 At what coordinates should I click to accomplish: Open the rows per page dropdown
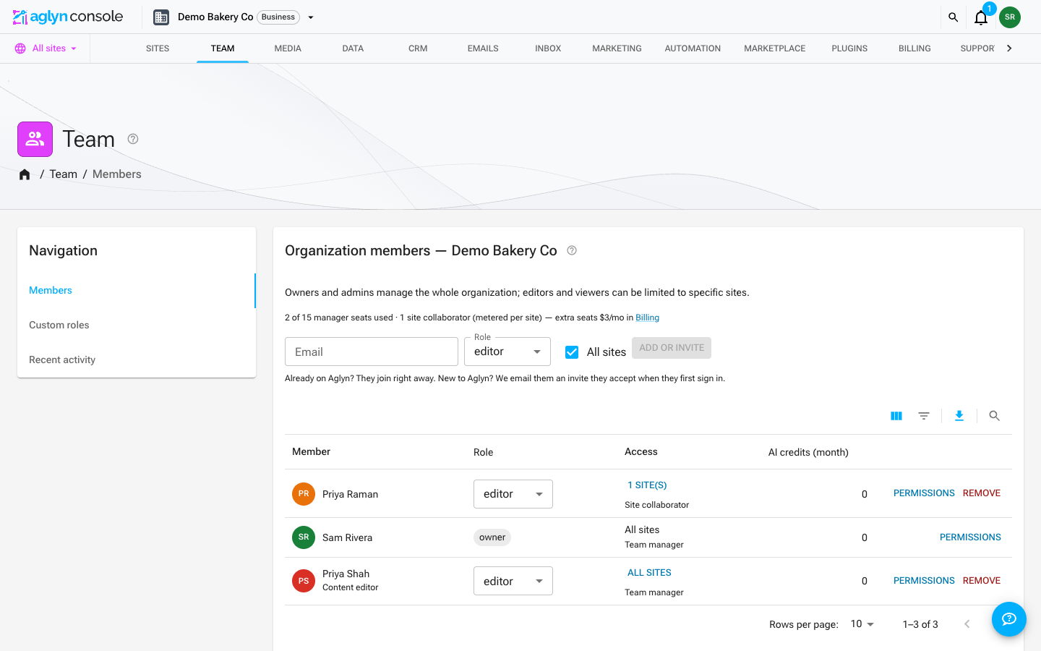point(862,624)
